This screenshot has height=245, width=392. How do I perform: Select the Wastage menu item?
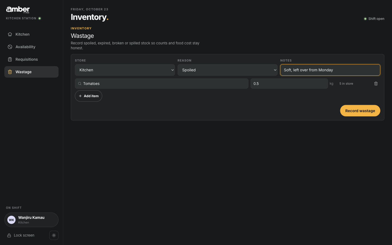pyautogui.click(x=31, y=72)
